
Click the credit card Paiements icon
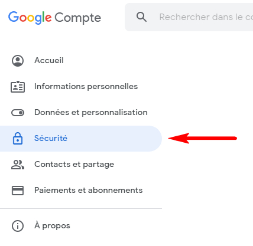pos(18,191)
